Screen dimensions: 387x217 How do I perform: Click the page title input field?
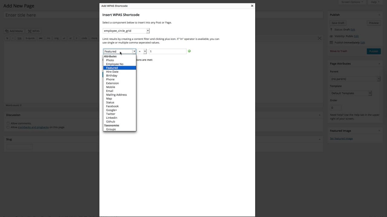pos(163,15)
